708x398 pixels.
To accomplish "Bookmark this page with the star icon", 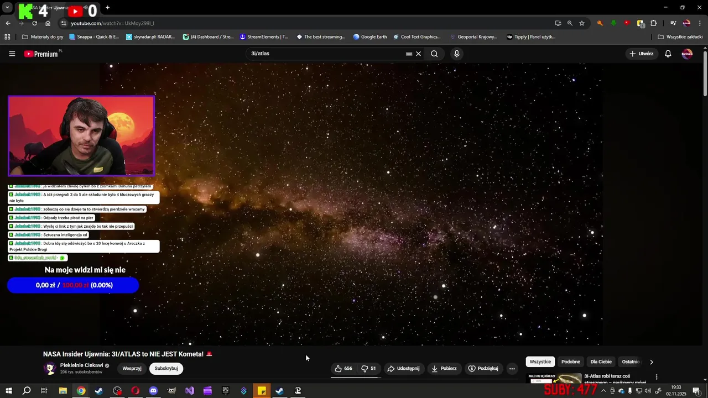I will click(582, 23).
